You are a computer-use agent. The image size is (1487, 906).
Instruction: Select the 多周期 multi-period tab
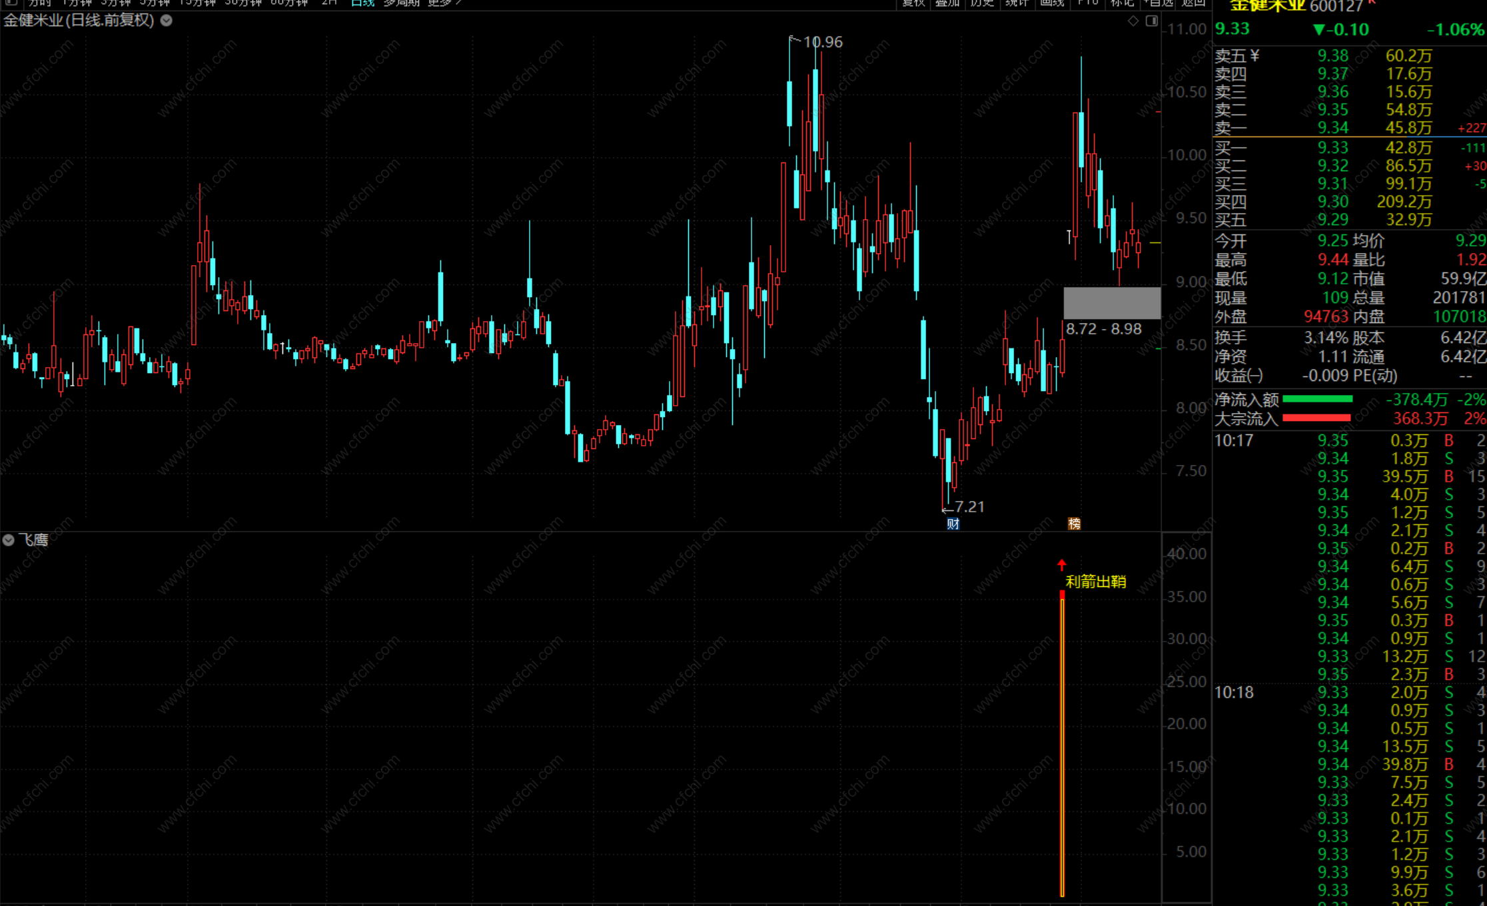[401, 3]
